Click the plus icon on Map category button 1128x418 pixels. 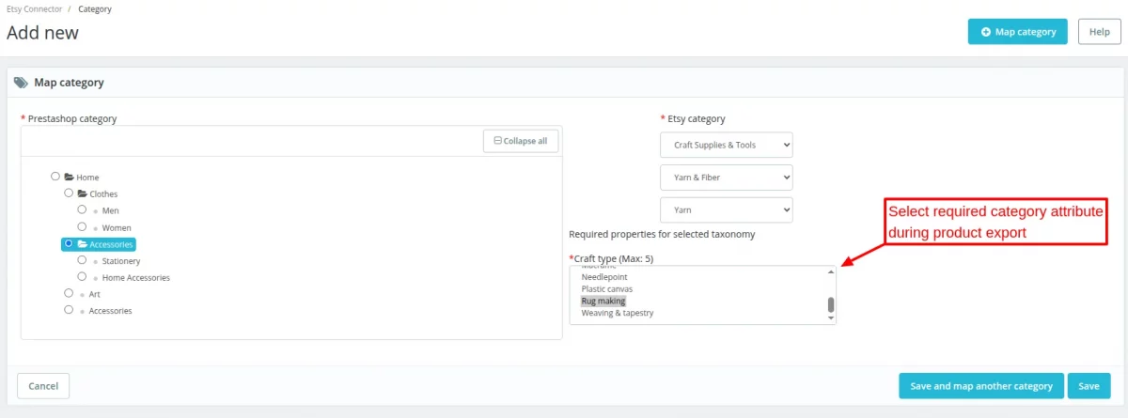[x=985, y=32]
